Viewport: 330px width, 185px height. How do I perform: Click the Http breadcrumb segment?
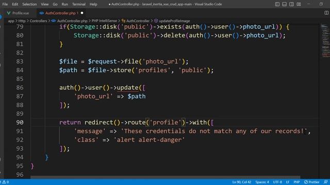click(22, 21)
